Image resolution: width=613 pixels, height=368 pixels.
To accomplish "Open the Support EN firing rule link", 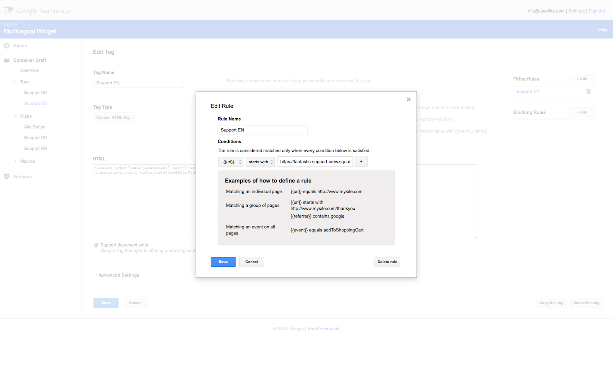I will tap(528, 91).
